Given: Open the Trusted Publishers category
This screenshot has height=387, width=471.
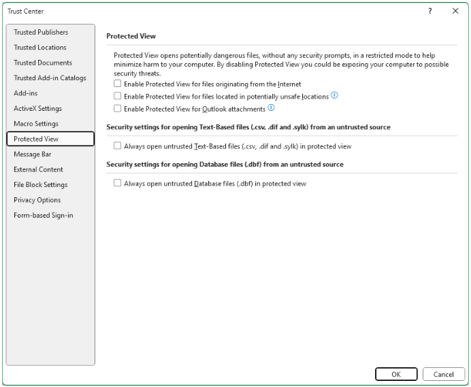Looking at the screenshot, I should (x=41, y=32).
